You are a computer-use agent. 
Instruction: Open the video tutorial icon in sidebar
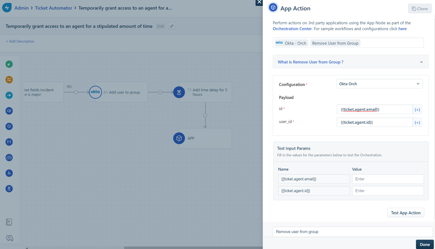(9, 222)
